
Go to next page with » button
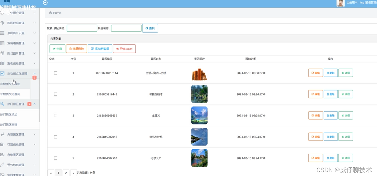click(x=73, y=173)
